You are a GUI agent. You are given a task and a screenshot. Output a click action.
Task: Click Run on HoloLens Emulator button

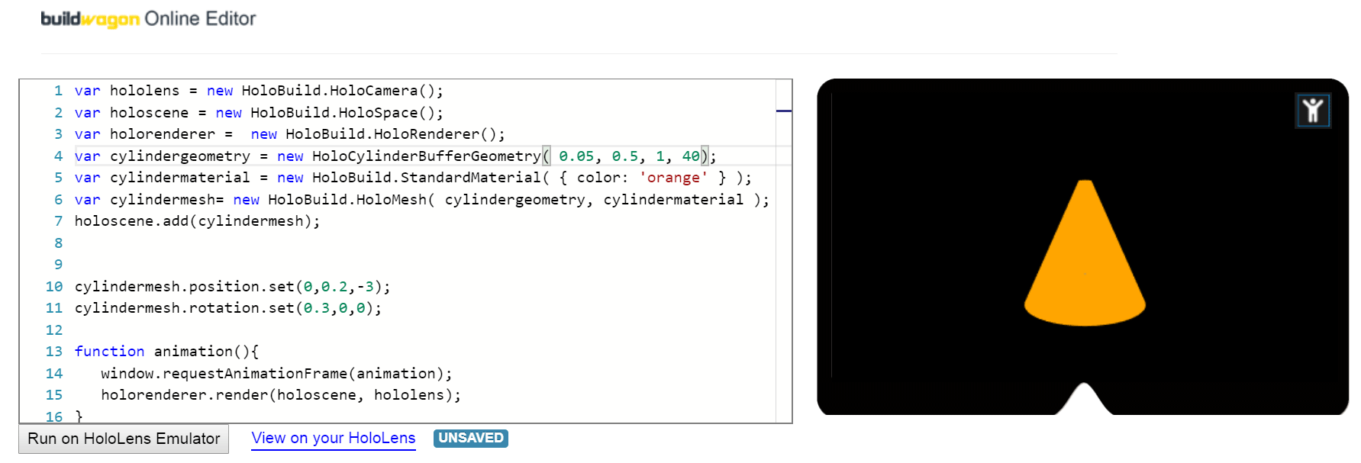pos(124,439)
